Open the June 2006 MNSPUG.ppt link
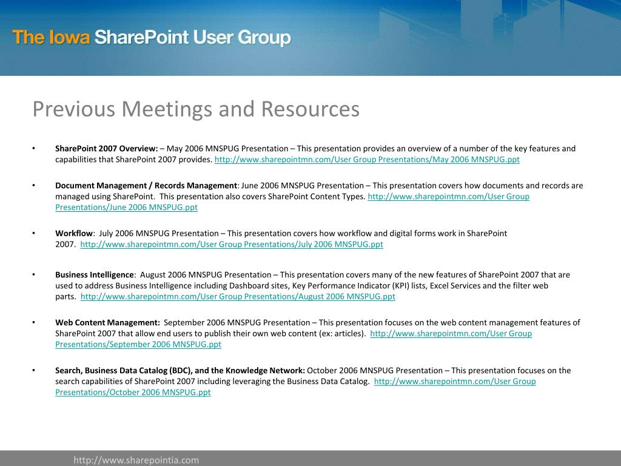This screenshot has height=466, width=621. pyautogui.click(x=126, y=208)
